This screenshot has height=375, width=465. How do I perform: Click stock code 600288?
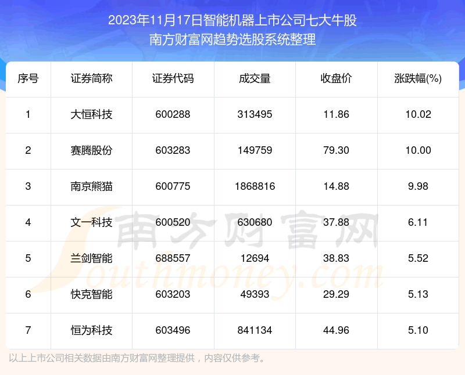[173, 114]
